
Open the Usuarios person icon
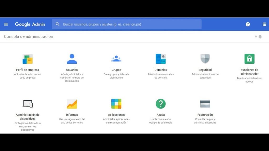[72, 59]
